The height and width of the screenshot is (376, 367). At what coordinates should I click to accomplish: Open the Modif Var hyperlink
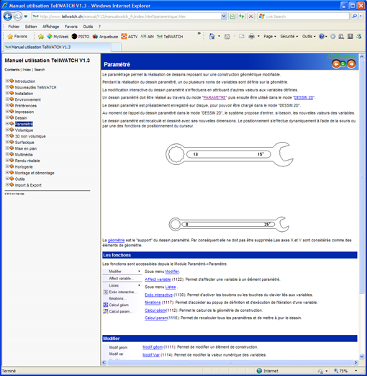[151, 355]
